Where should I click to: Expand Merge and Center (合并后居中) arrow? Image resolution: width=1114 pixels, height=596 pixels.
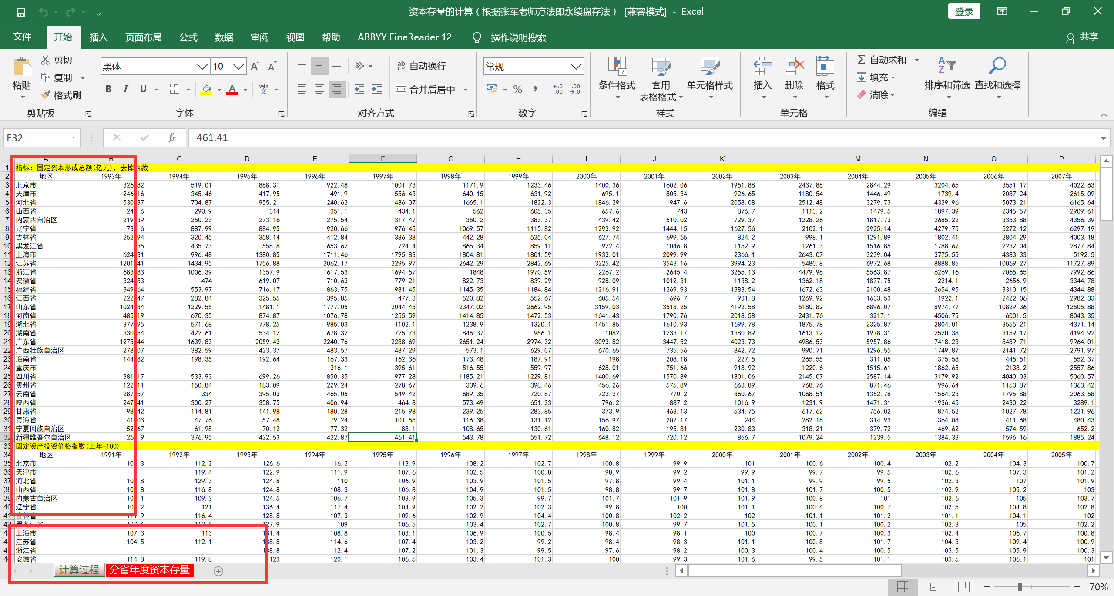click(x=466, y=90)
